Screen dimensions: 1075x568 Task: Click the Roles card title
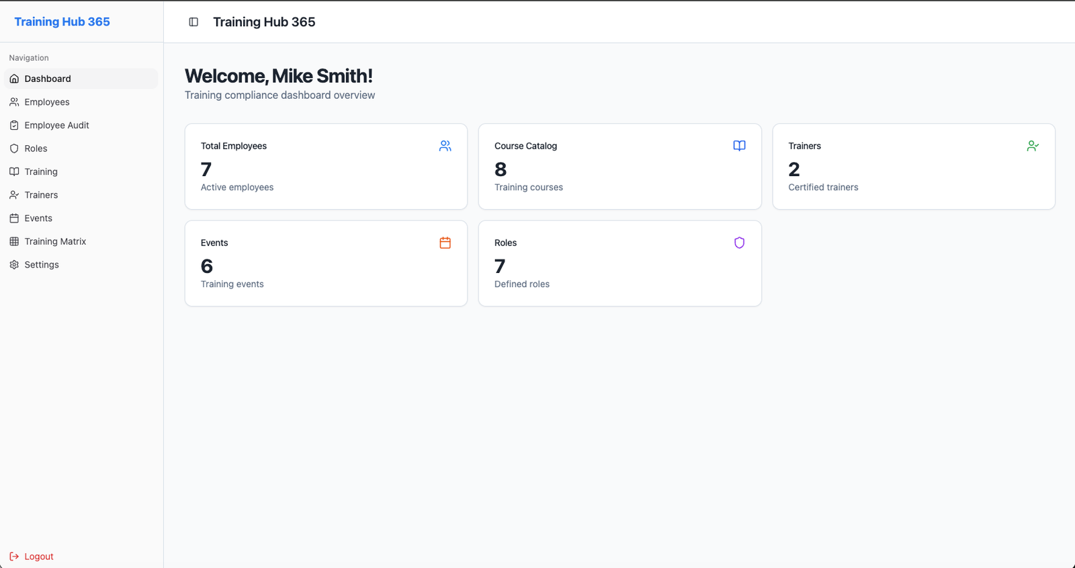505,243
